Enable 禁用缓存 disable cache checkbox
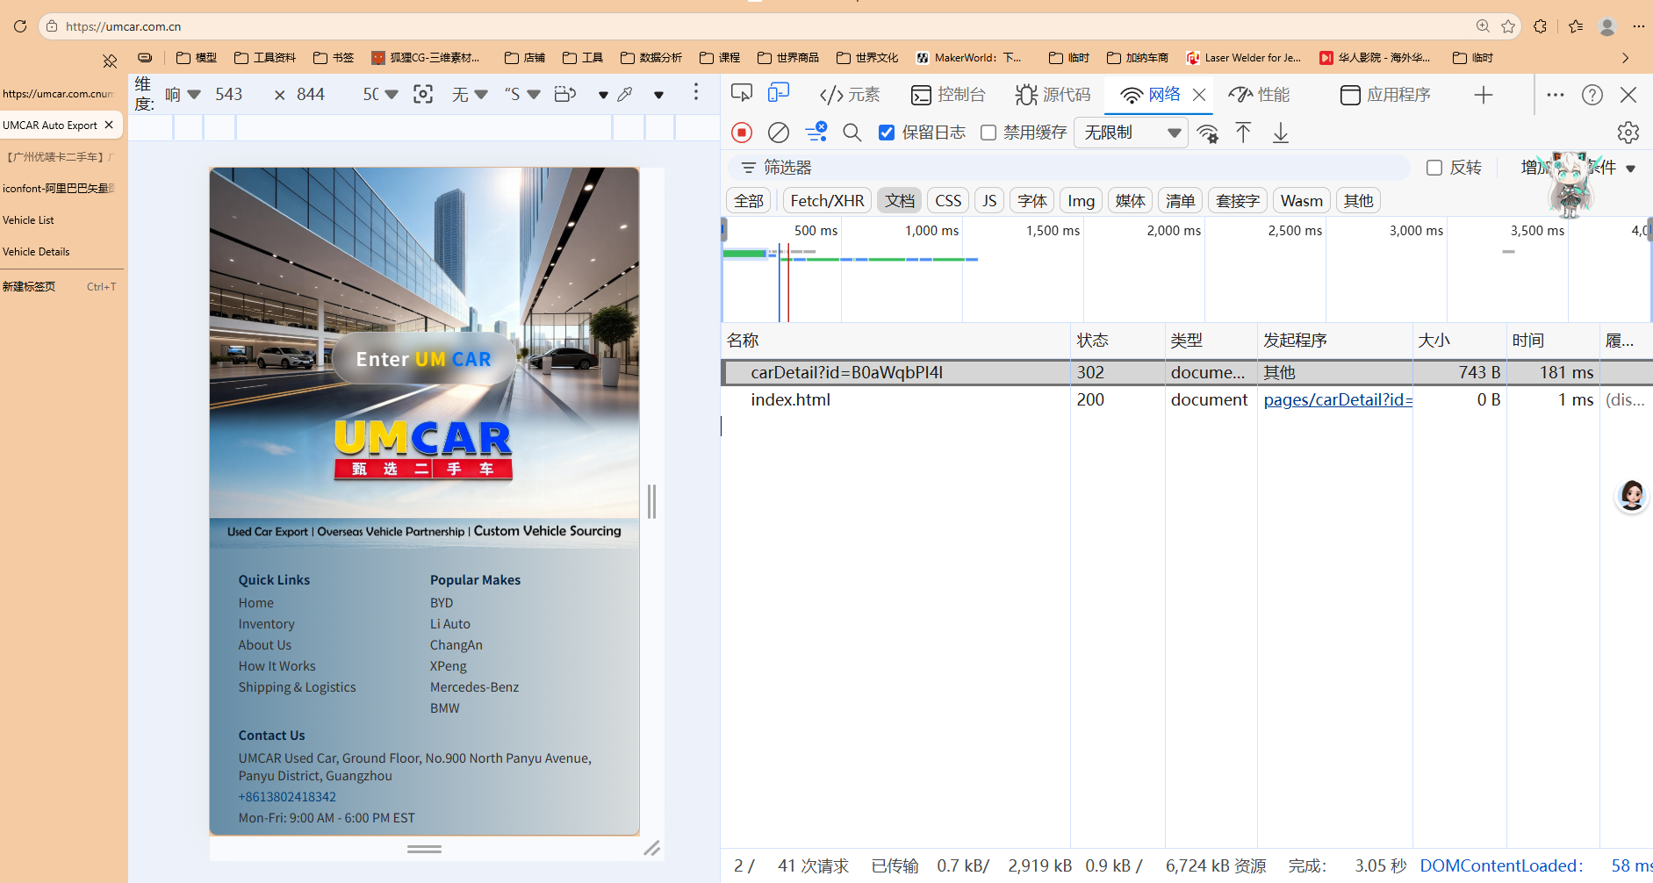 point(988,133)
